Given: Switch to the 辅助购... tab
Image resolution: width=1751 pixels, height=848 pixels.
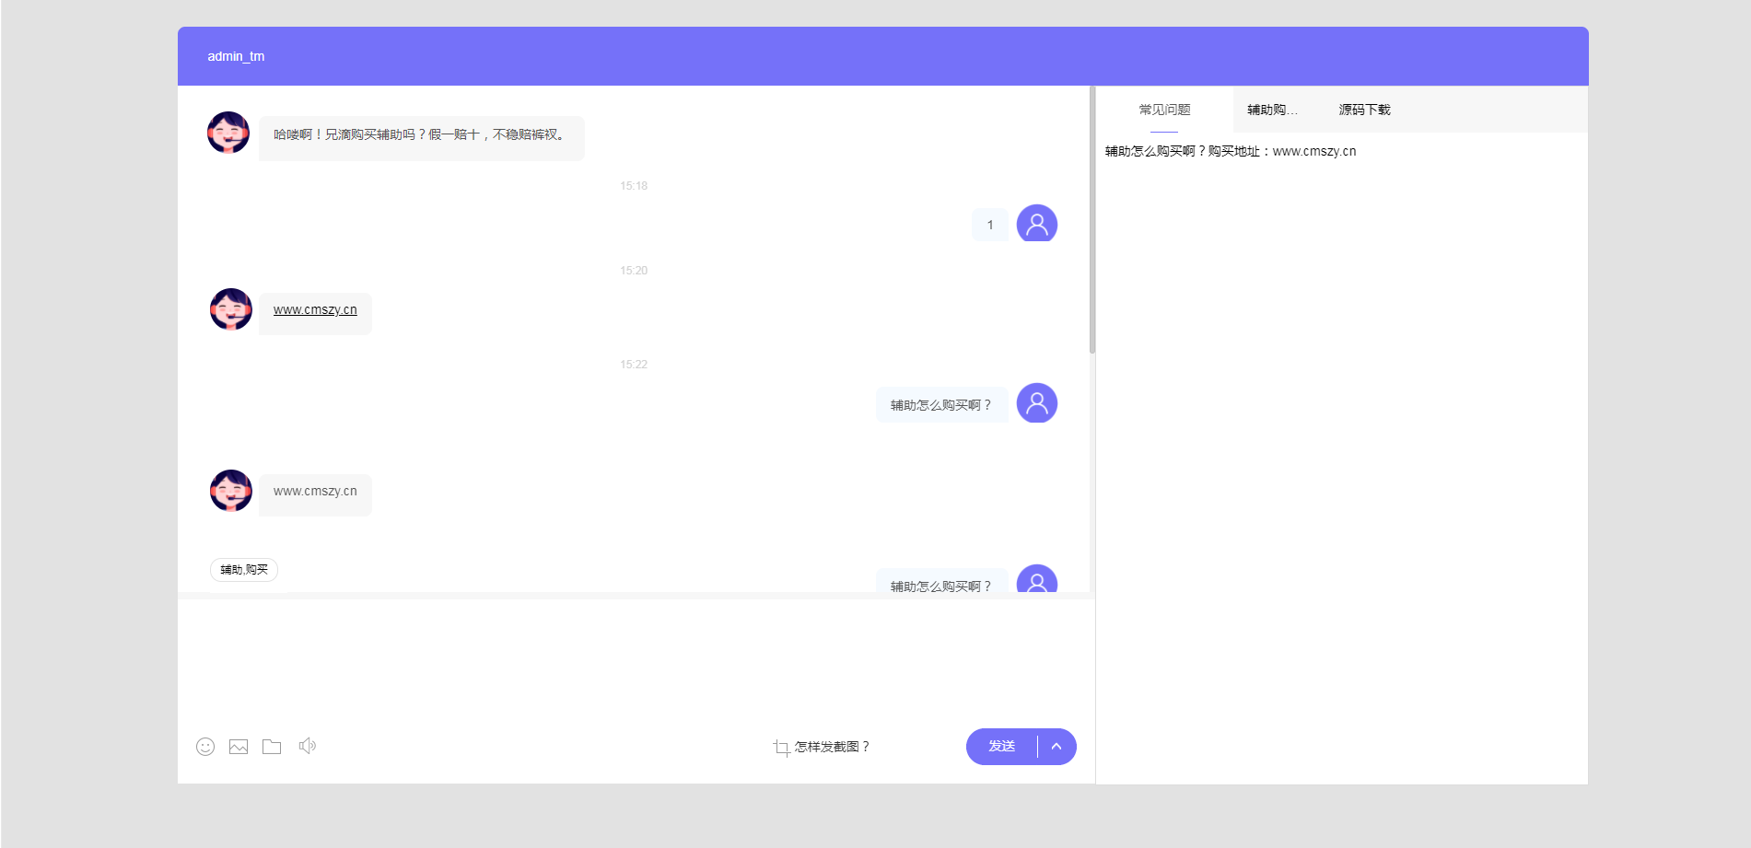Looking at the screenshot, I should coord(1272,110).
